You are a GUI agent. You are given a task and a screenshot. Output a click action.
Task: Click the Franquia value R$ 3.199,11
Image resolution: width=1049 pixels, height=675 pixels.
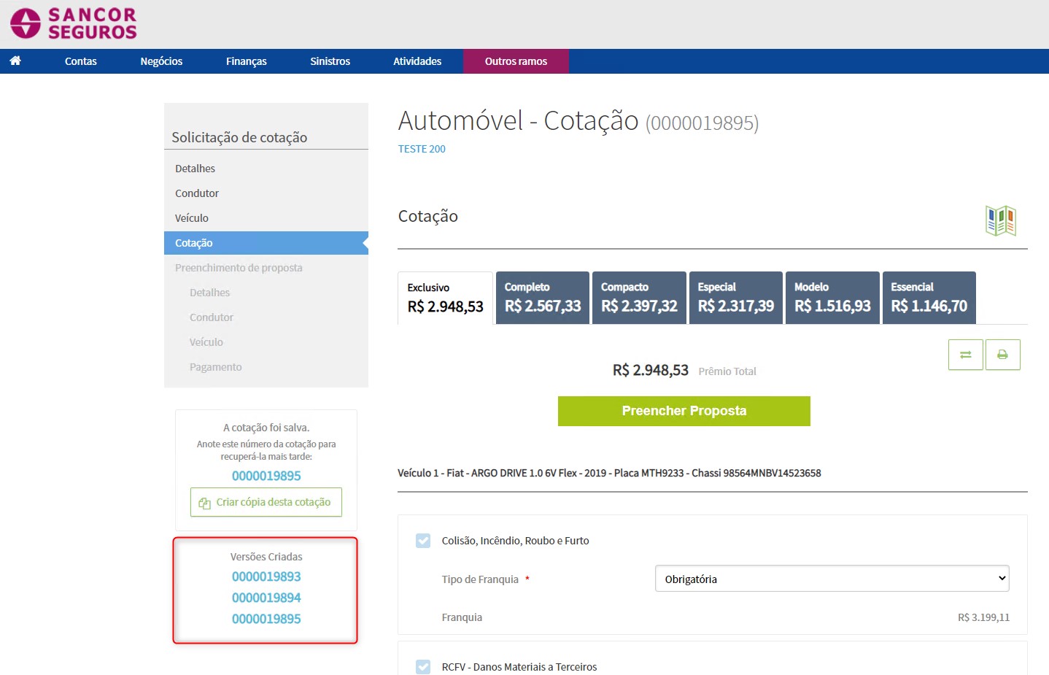tap(983, 617)
